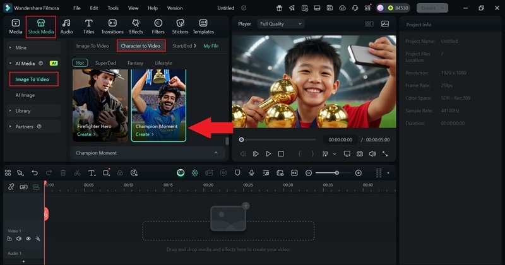Step to previous frame
Image resolution: width=505 pixels, height=265 pixels.
(243, 154)
